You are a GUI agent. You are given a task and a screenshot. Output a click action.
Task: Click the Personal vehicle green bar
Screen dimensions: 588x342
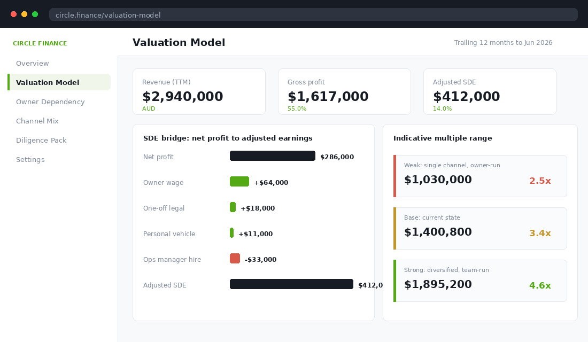pos(232,233)
